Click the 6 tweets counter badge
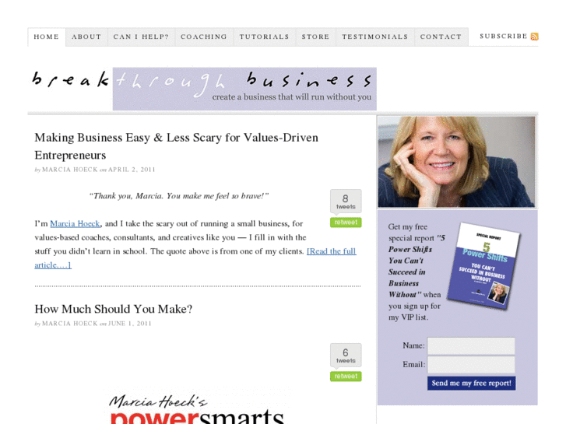This screenshot has height=424, width=566. tap(346, 356)
